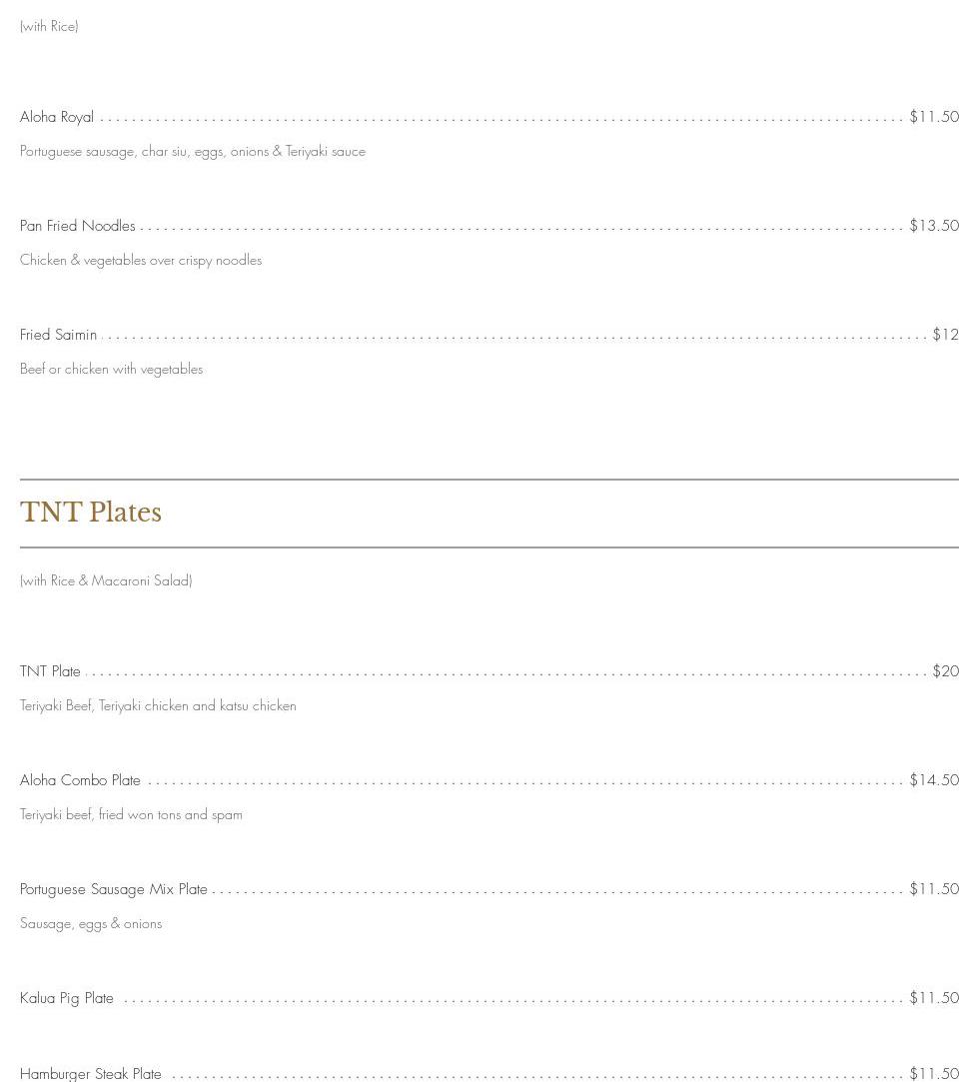Click the 'Sausage, eggs & onions' description
The image size is (964, 1082).
click(x=91, y=924)
